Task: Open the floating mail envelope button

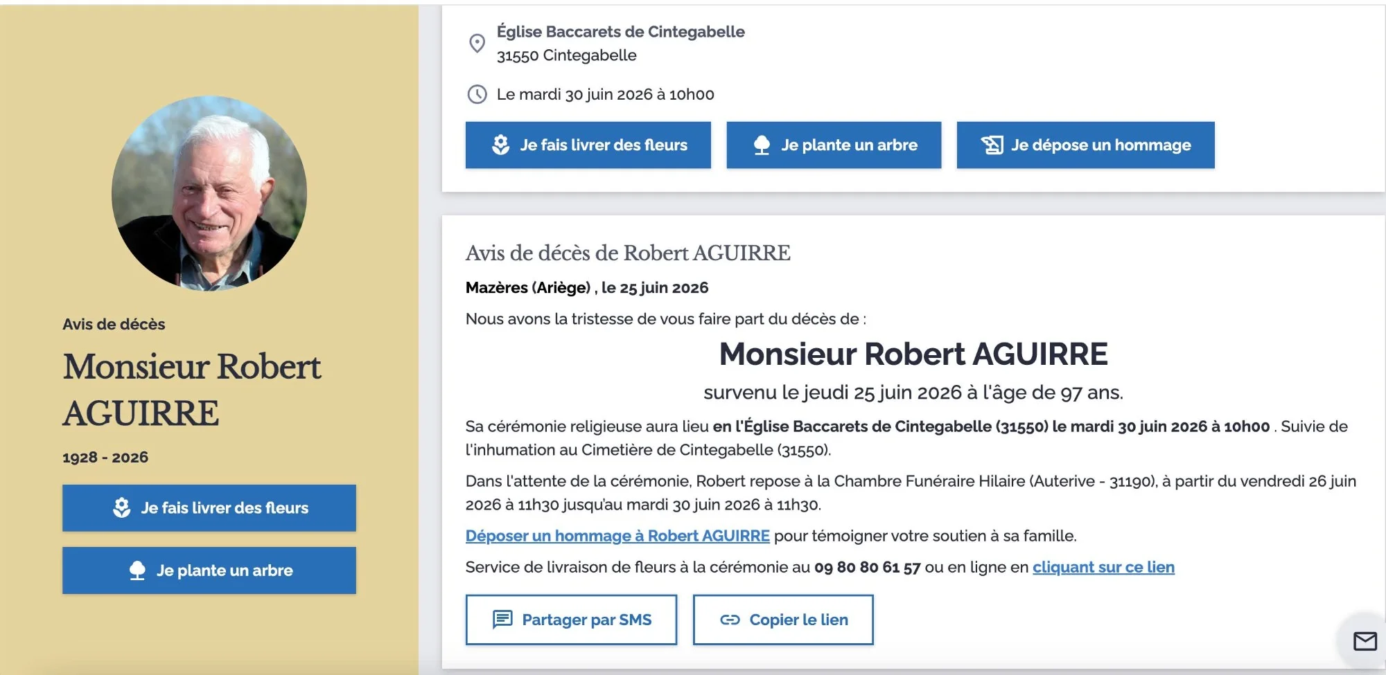Action: pyautogui.click(x=1365, y=641)
